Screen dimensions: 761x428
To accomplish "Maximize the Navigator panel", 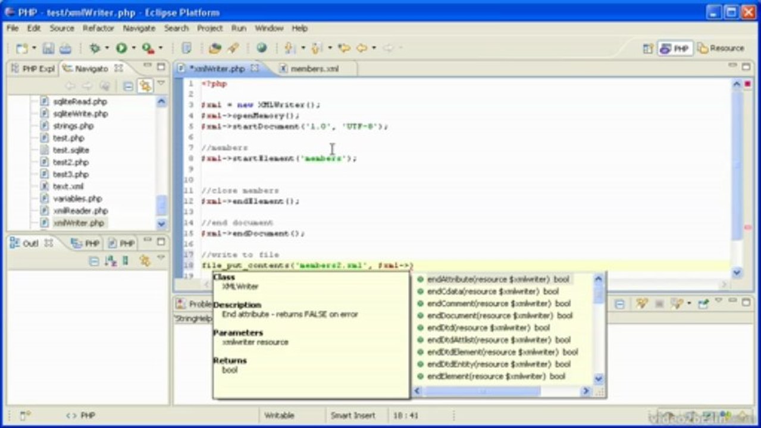I will [161, 67].
